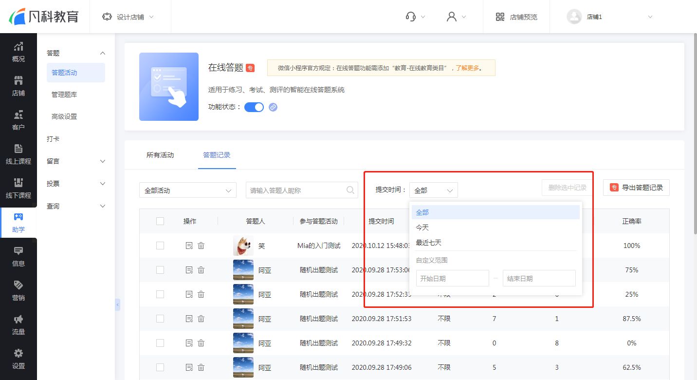Delete record of 笑 row
Image resolution: width=697 pixels, height=380 pixels.
tap(201, 246)
